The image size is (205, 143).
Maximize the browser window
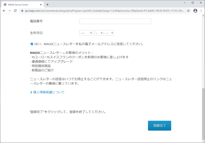(x=193, y=3)
